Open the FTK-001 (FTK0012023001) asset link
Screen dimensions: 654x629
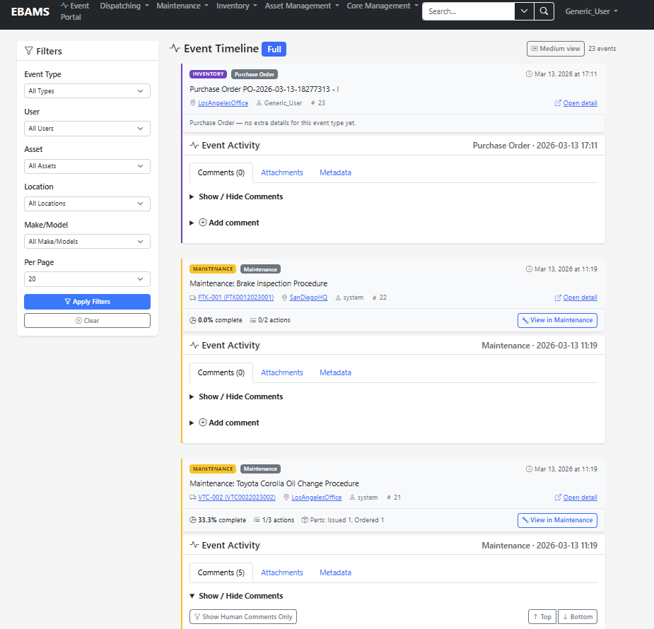click(235, 298)
